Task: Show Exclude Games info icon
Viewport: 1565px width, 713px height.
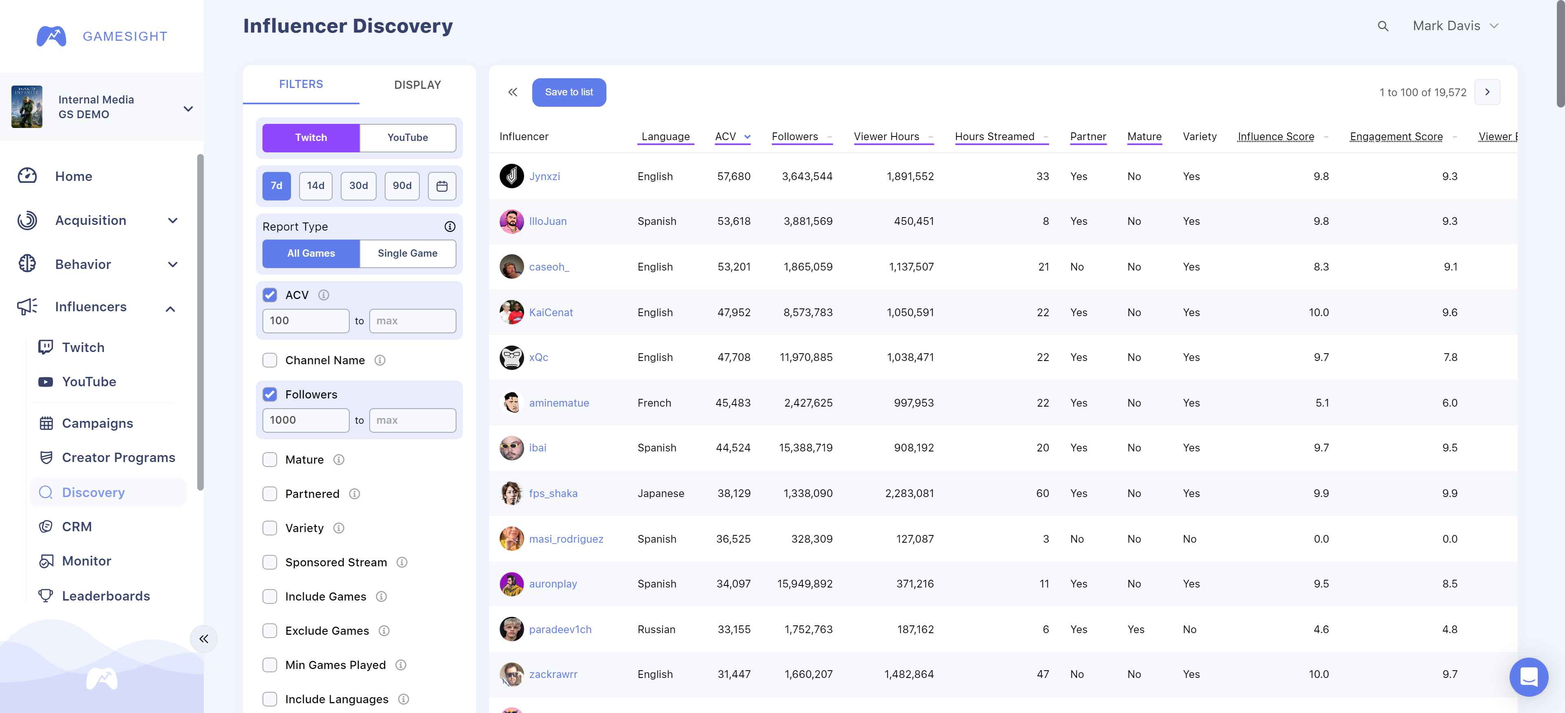Action: [x=384, y=631]
